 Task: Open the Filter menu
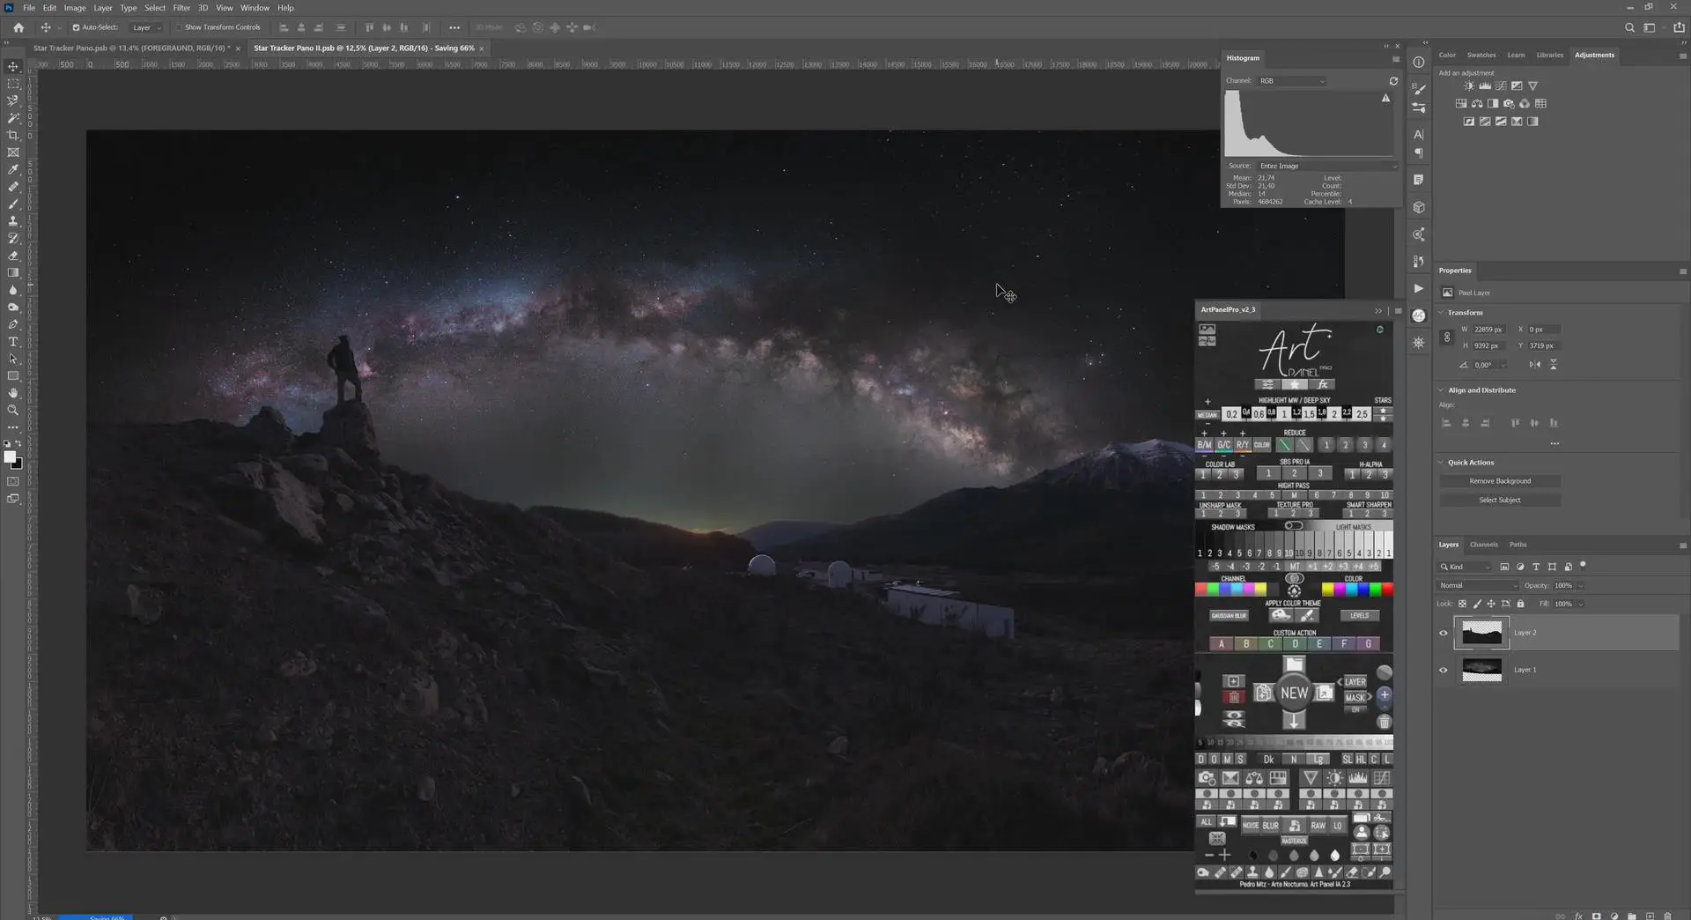(x=181, y=8)
